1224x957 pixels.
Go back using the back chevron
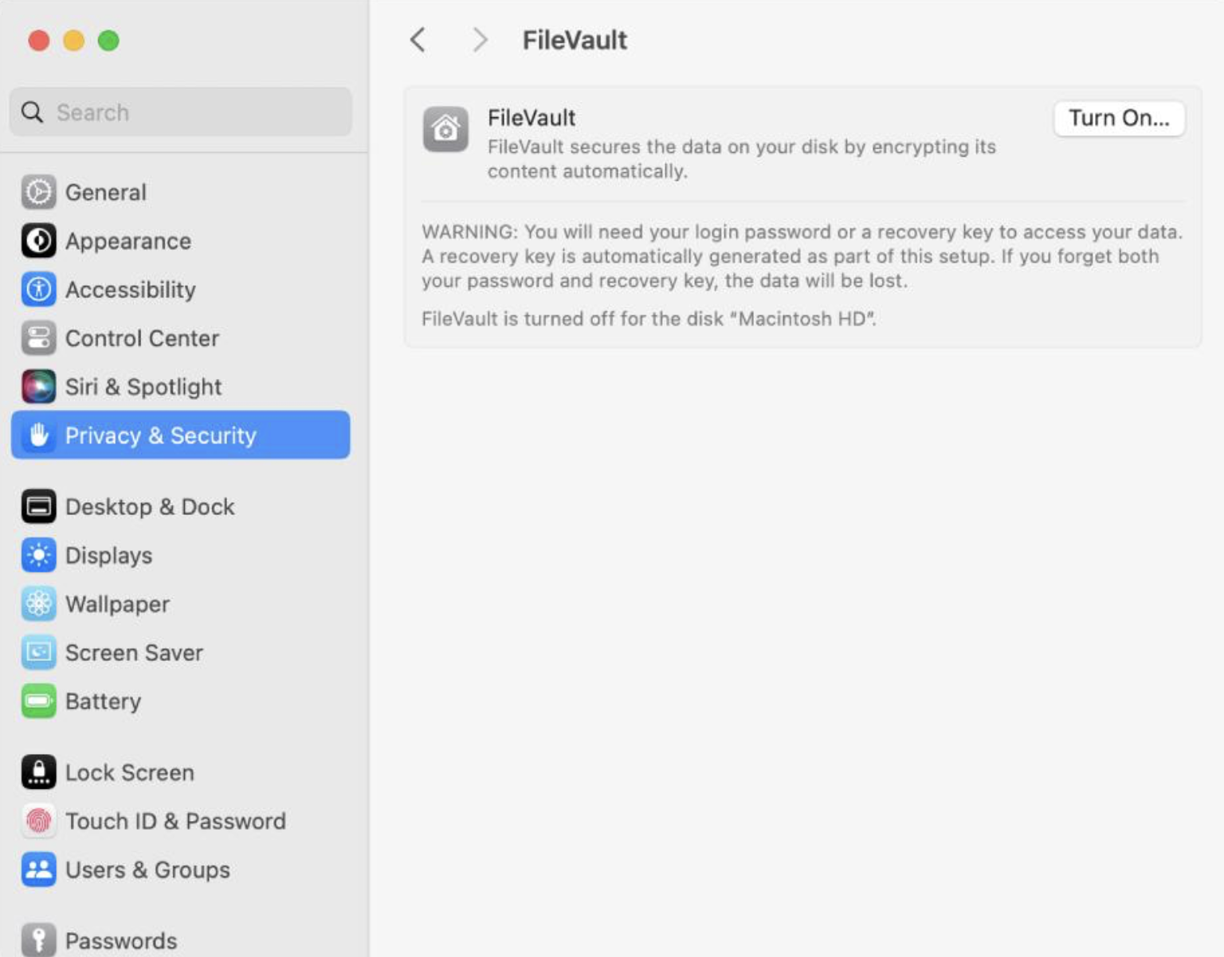418,39
